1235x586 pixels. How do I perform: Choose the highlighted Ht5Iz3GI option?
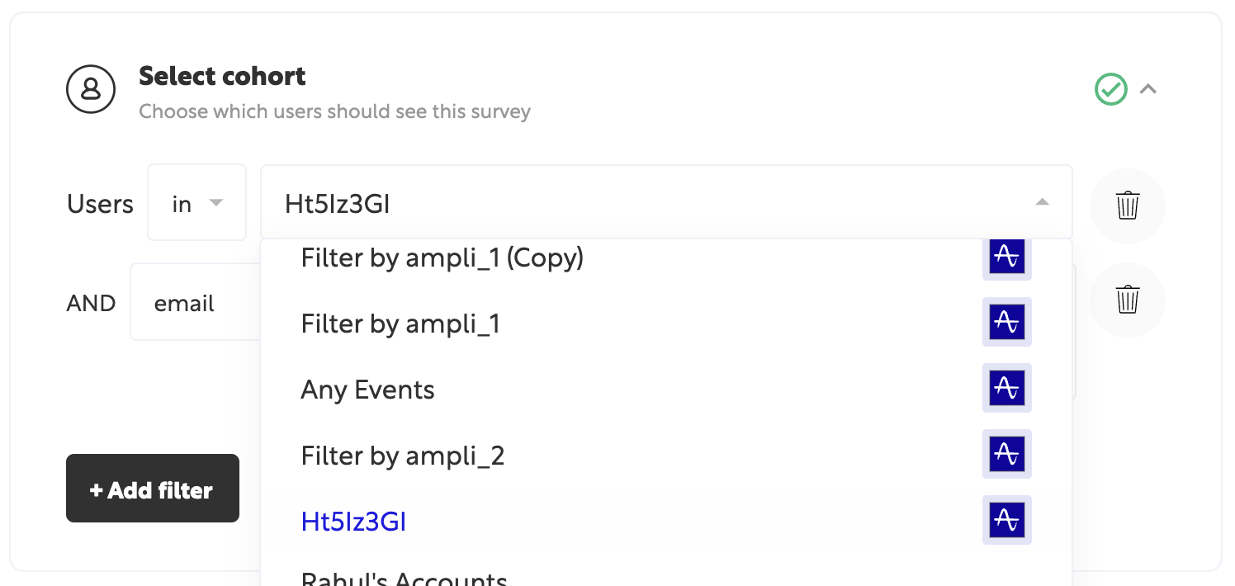(353, 522)
